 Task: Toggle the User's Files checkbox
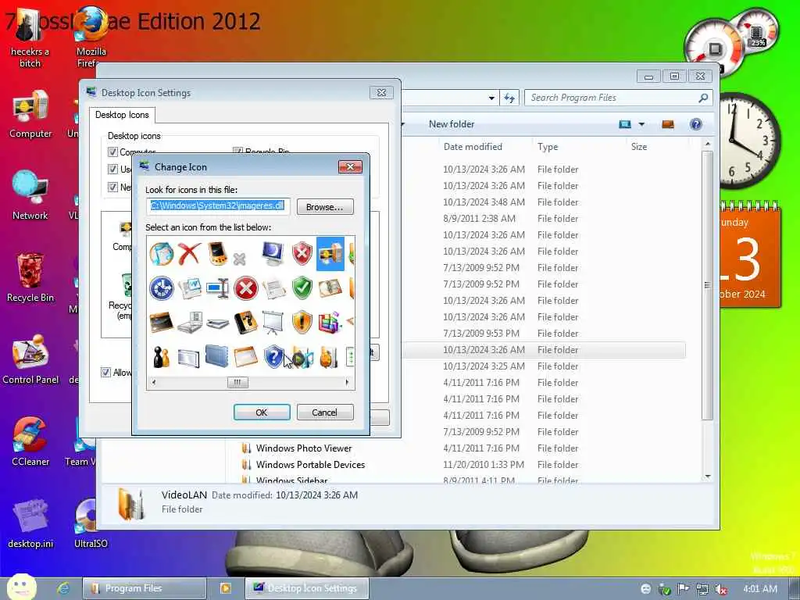(x=112, y=169)
